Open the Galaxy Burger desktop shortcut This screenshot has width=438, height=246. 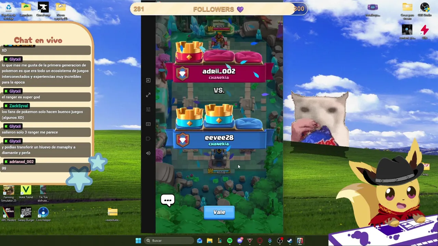26,215
